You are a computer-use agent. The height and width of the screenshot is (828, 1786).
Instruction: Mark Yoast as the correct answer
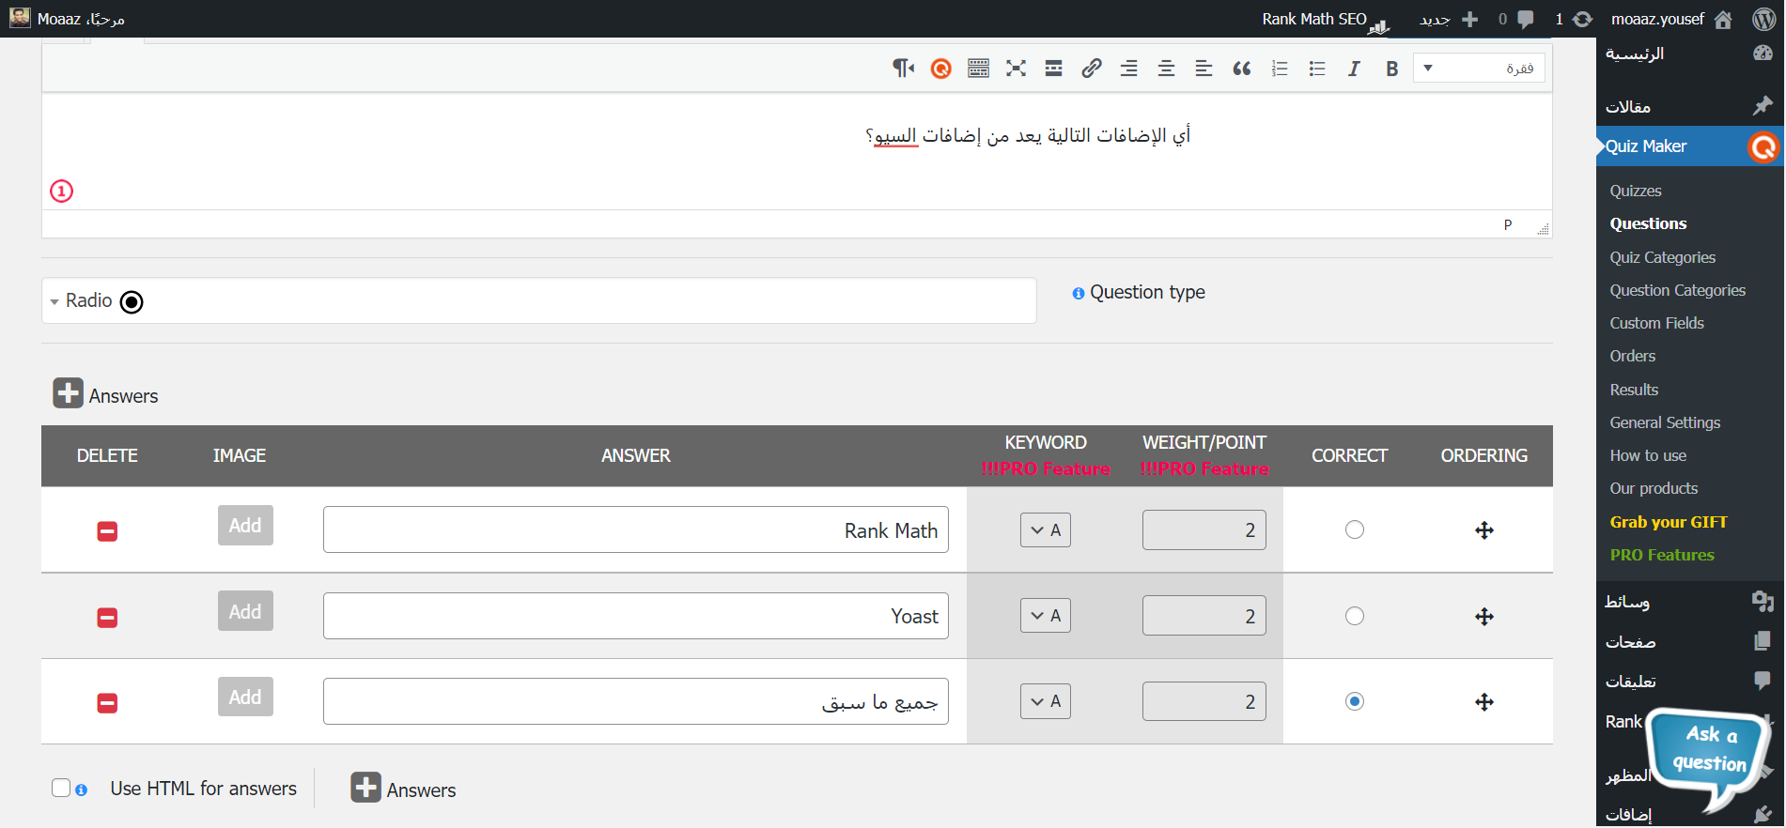tap(1354, 617)
